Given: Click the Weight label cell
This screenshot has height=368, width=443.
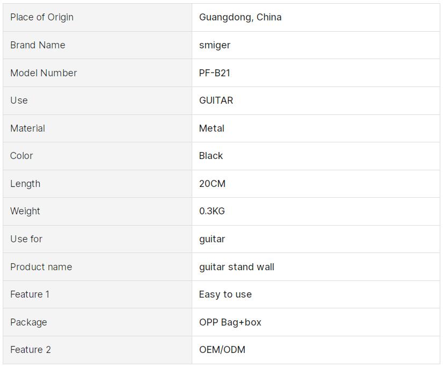Looking at the screenshot, I should tap(25, 211).
